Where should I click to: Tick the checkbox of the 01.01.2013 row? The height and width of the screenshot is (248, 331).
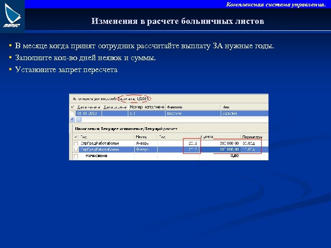(x=73, y=113)
